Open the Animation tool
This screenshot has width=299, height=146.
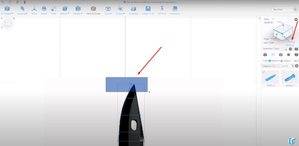click(x=175, y=10)
